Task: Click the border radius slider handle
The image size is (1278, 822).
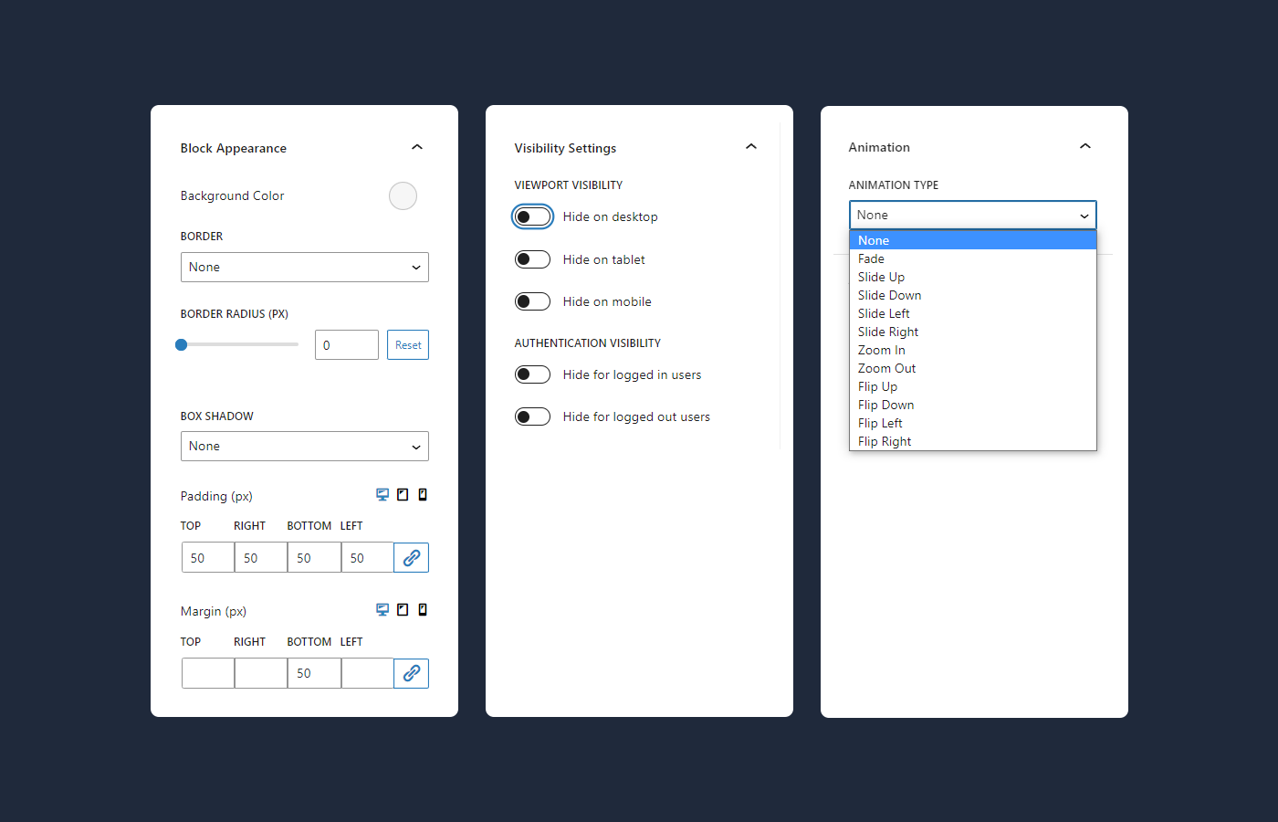Action: [x=182, y=344]
